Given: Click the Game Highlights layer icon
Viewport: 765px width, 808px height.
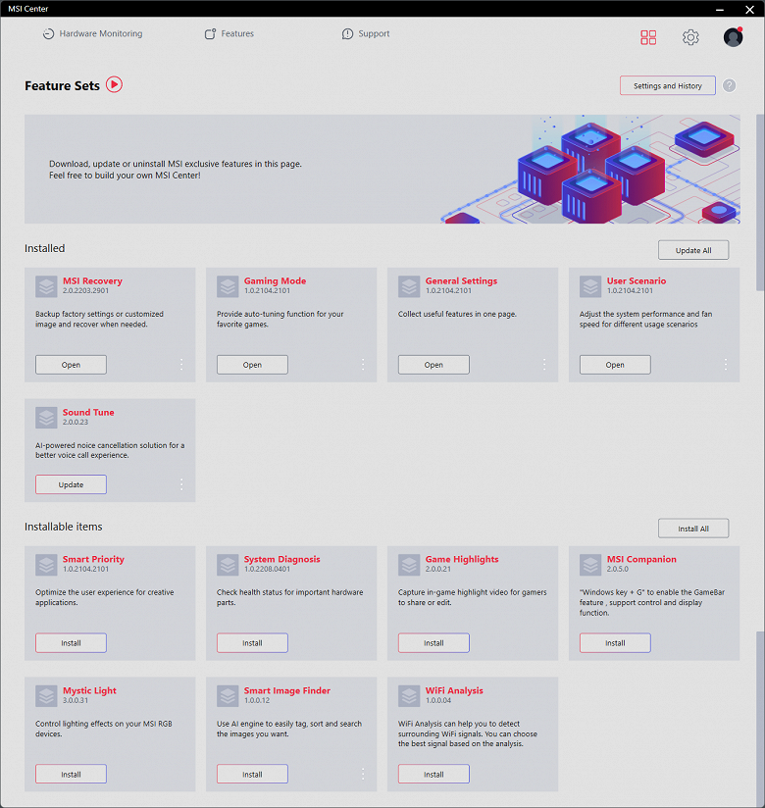Looking at the screenshot, I should [x=409, y=565].
